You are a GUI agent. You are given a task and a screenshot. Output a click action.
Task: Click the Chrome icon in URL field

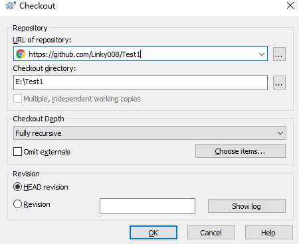(x=21, y=54)
